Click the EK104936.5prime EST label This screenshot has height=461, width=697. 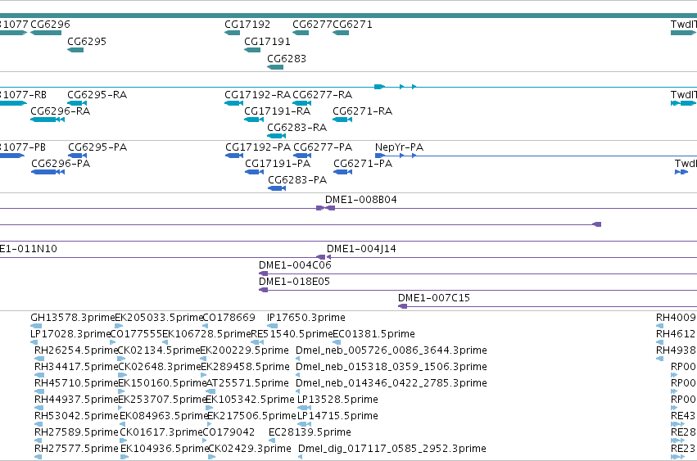[x=165, y=449]
